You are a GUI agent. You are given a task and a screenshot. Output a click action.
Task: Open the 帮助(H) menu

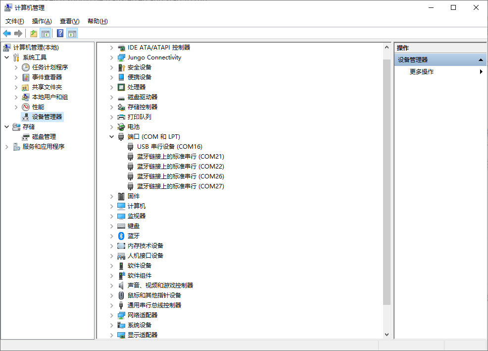[x=98, y=21]
